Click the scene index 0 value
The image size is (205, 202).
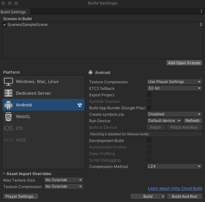pyautogui.click(x=201, y=25)
